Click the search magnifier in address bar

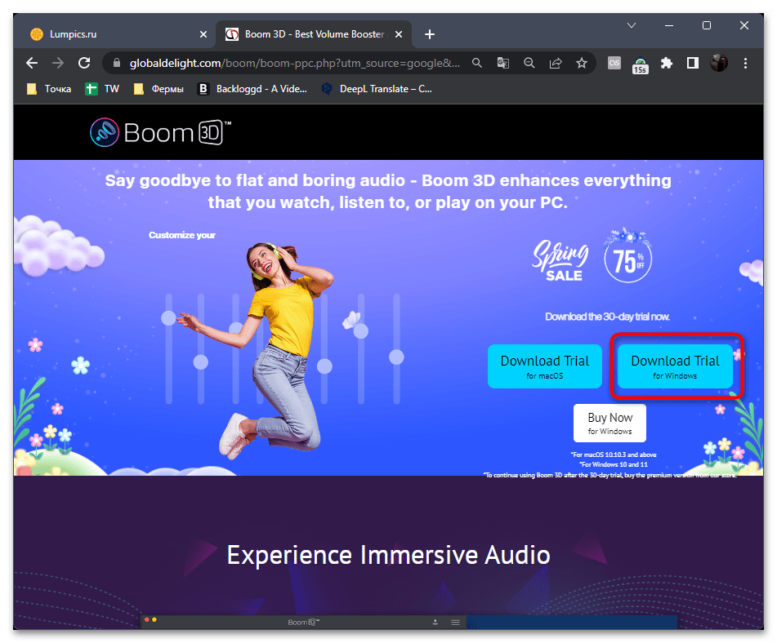pos(476,64)
